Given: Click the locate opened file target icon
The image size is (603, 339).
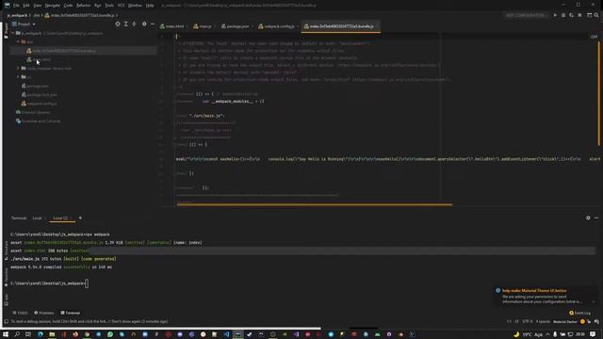Looking at the screenshot, I should (x=118, y=24).
